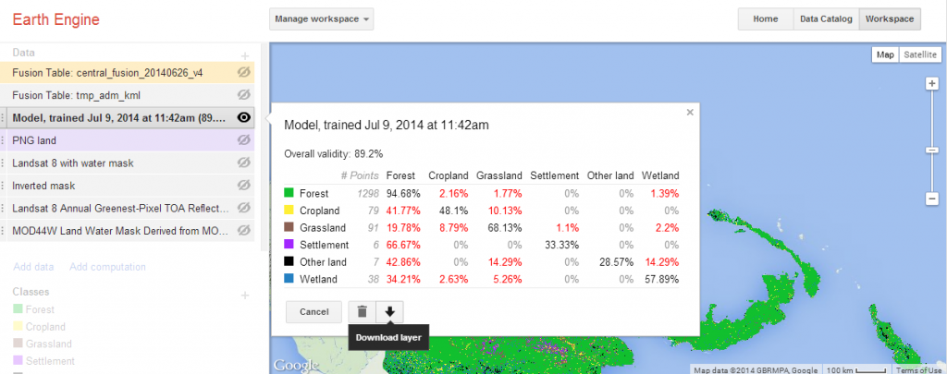The image size is (947, 374).
Task: Show the MOD44W Land Water Mask layer
Action: pos(243,230)
